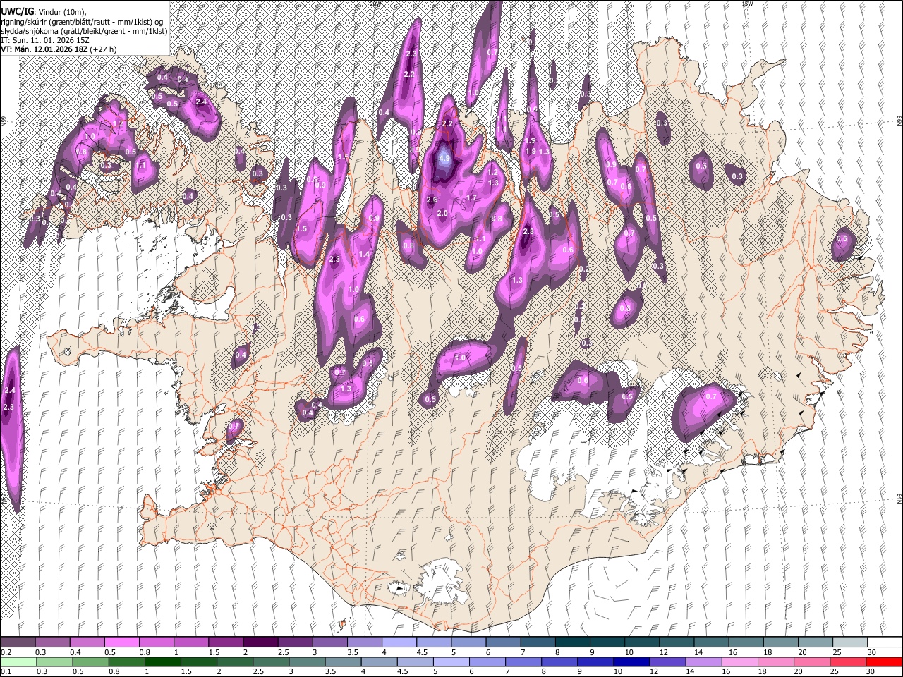Click the lower legend's '12' label

pyautogui.click(x=654, y=672)
